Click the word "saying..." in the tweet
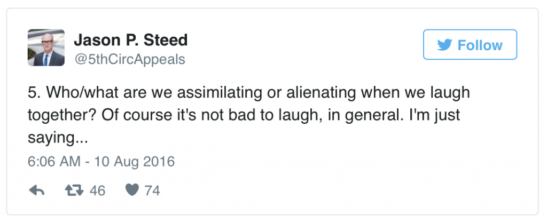Viewport: 547px width, 223px height. coord(57,138)
